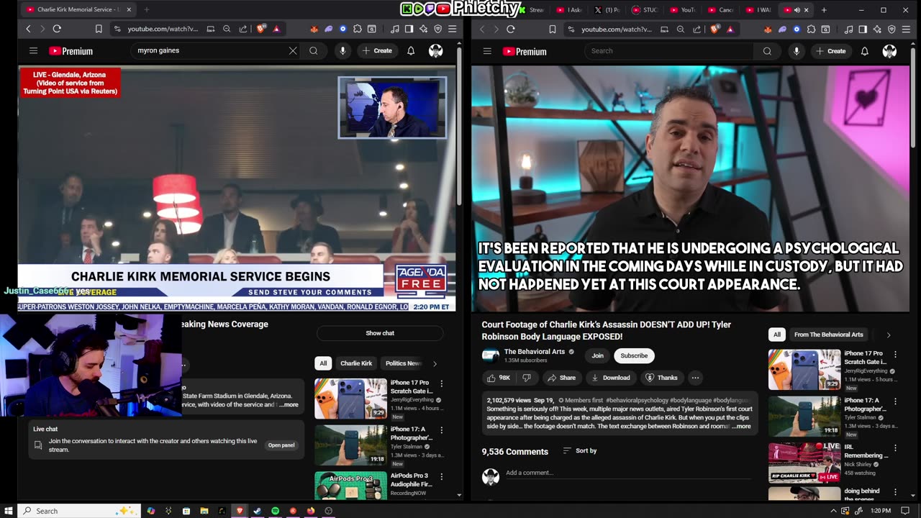Click 'Show chat' in the left window
921x518 pixels.
click(380, 333)
